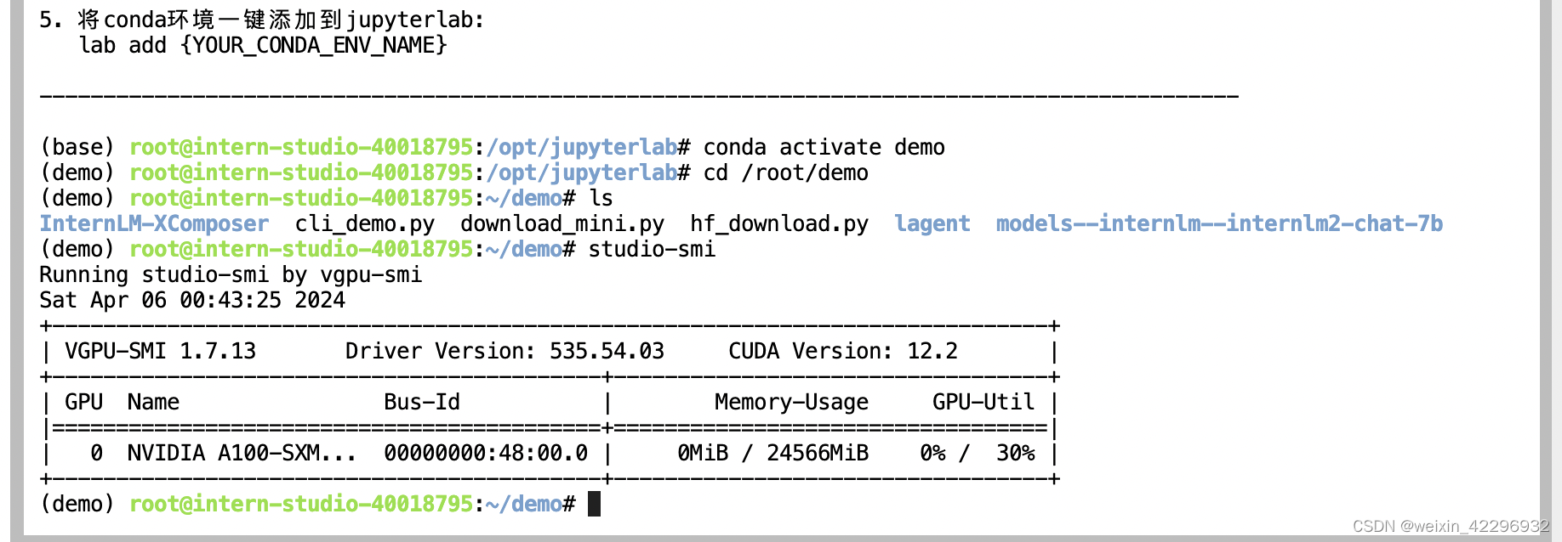Click the GPU-Util column header
The width and height of the screenshot is (1562, 542).
pyautogui.click(x=983, y=402)
